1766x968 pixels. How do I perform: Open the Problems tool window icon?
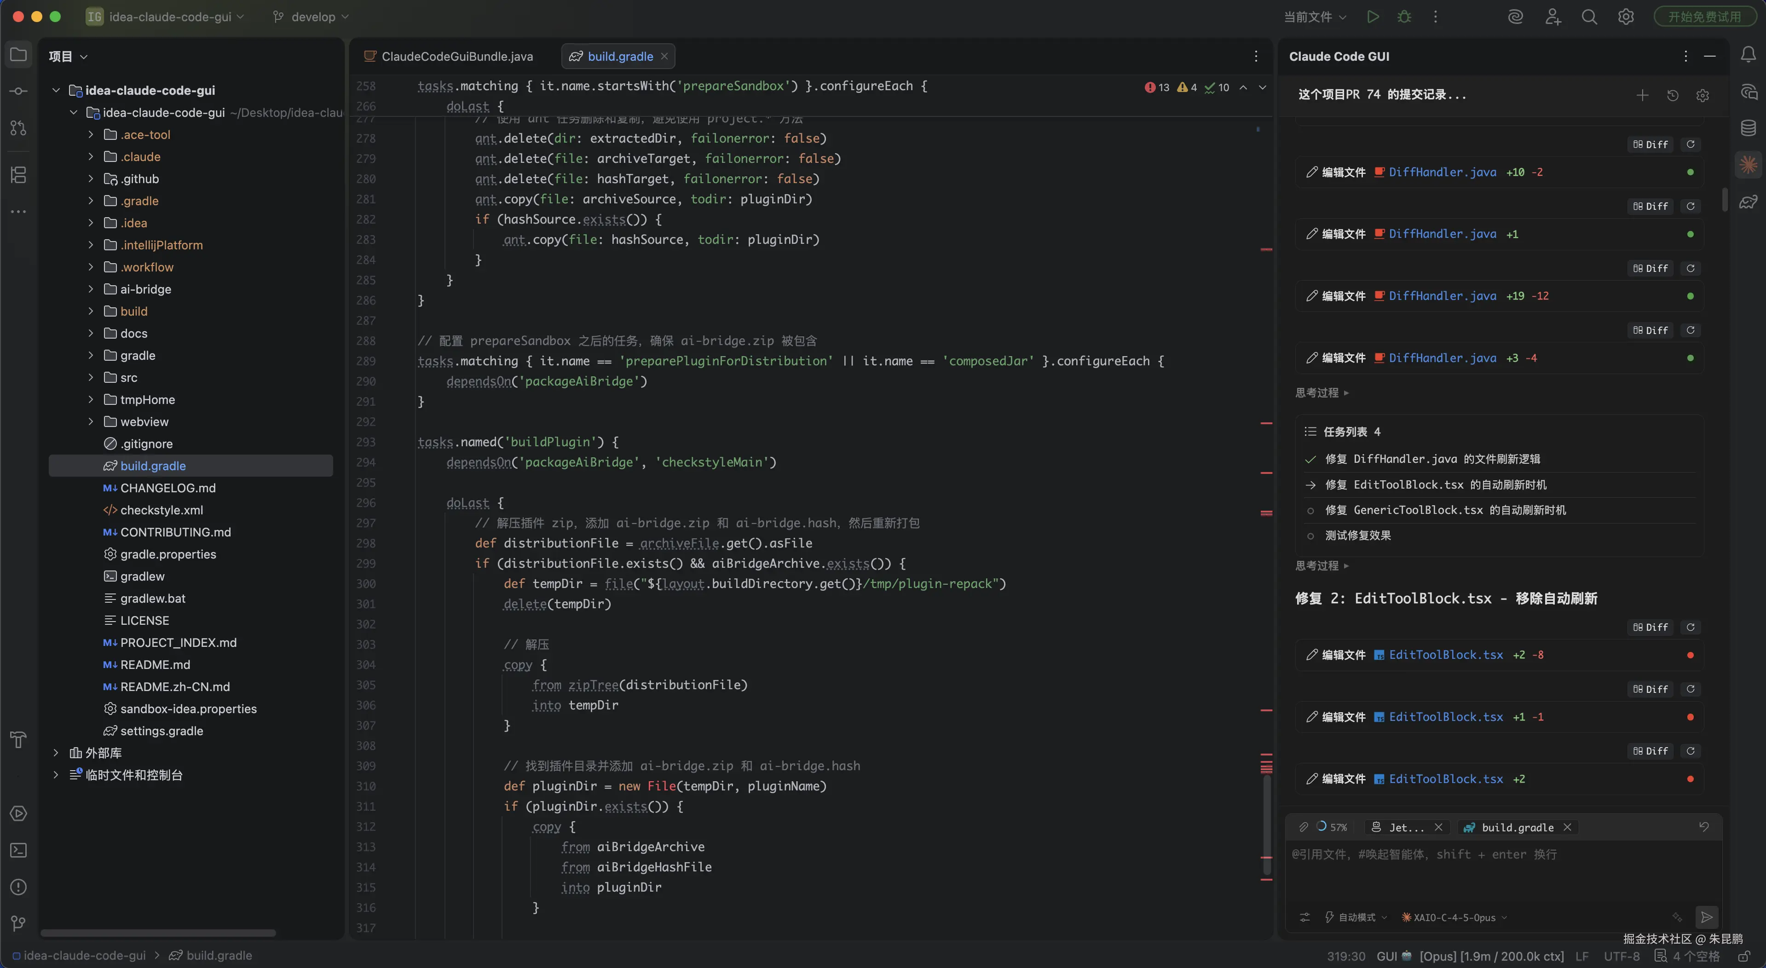pos(18,887)
